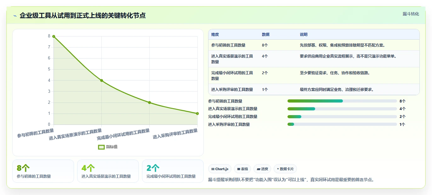
Task: Click the 完成最小闭环试用的工具数量 chart x-axis label
Action: click(123, 134)
